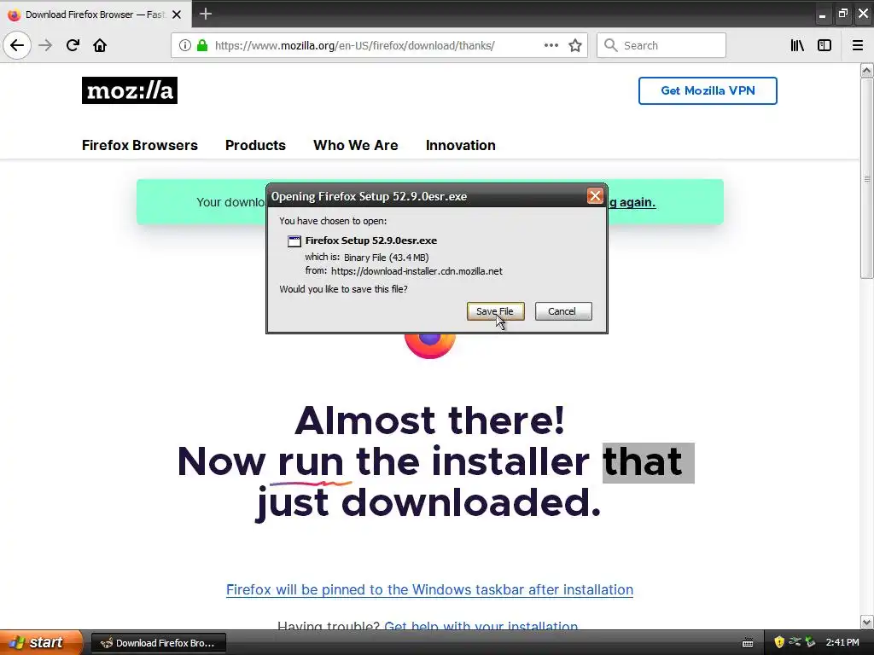This screenshot has width=874, height=655.
Task: Click the safely remove hardware tray icon
Action: [811, 642]
